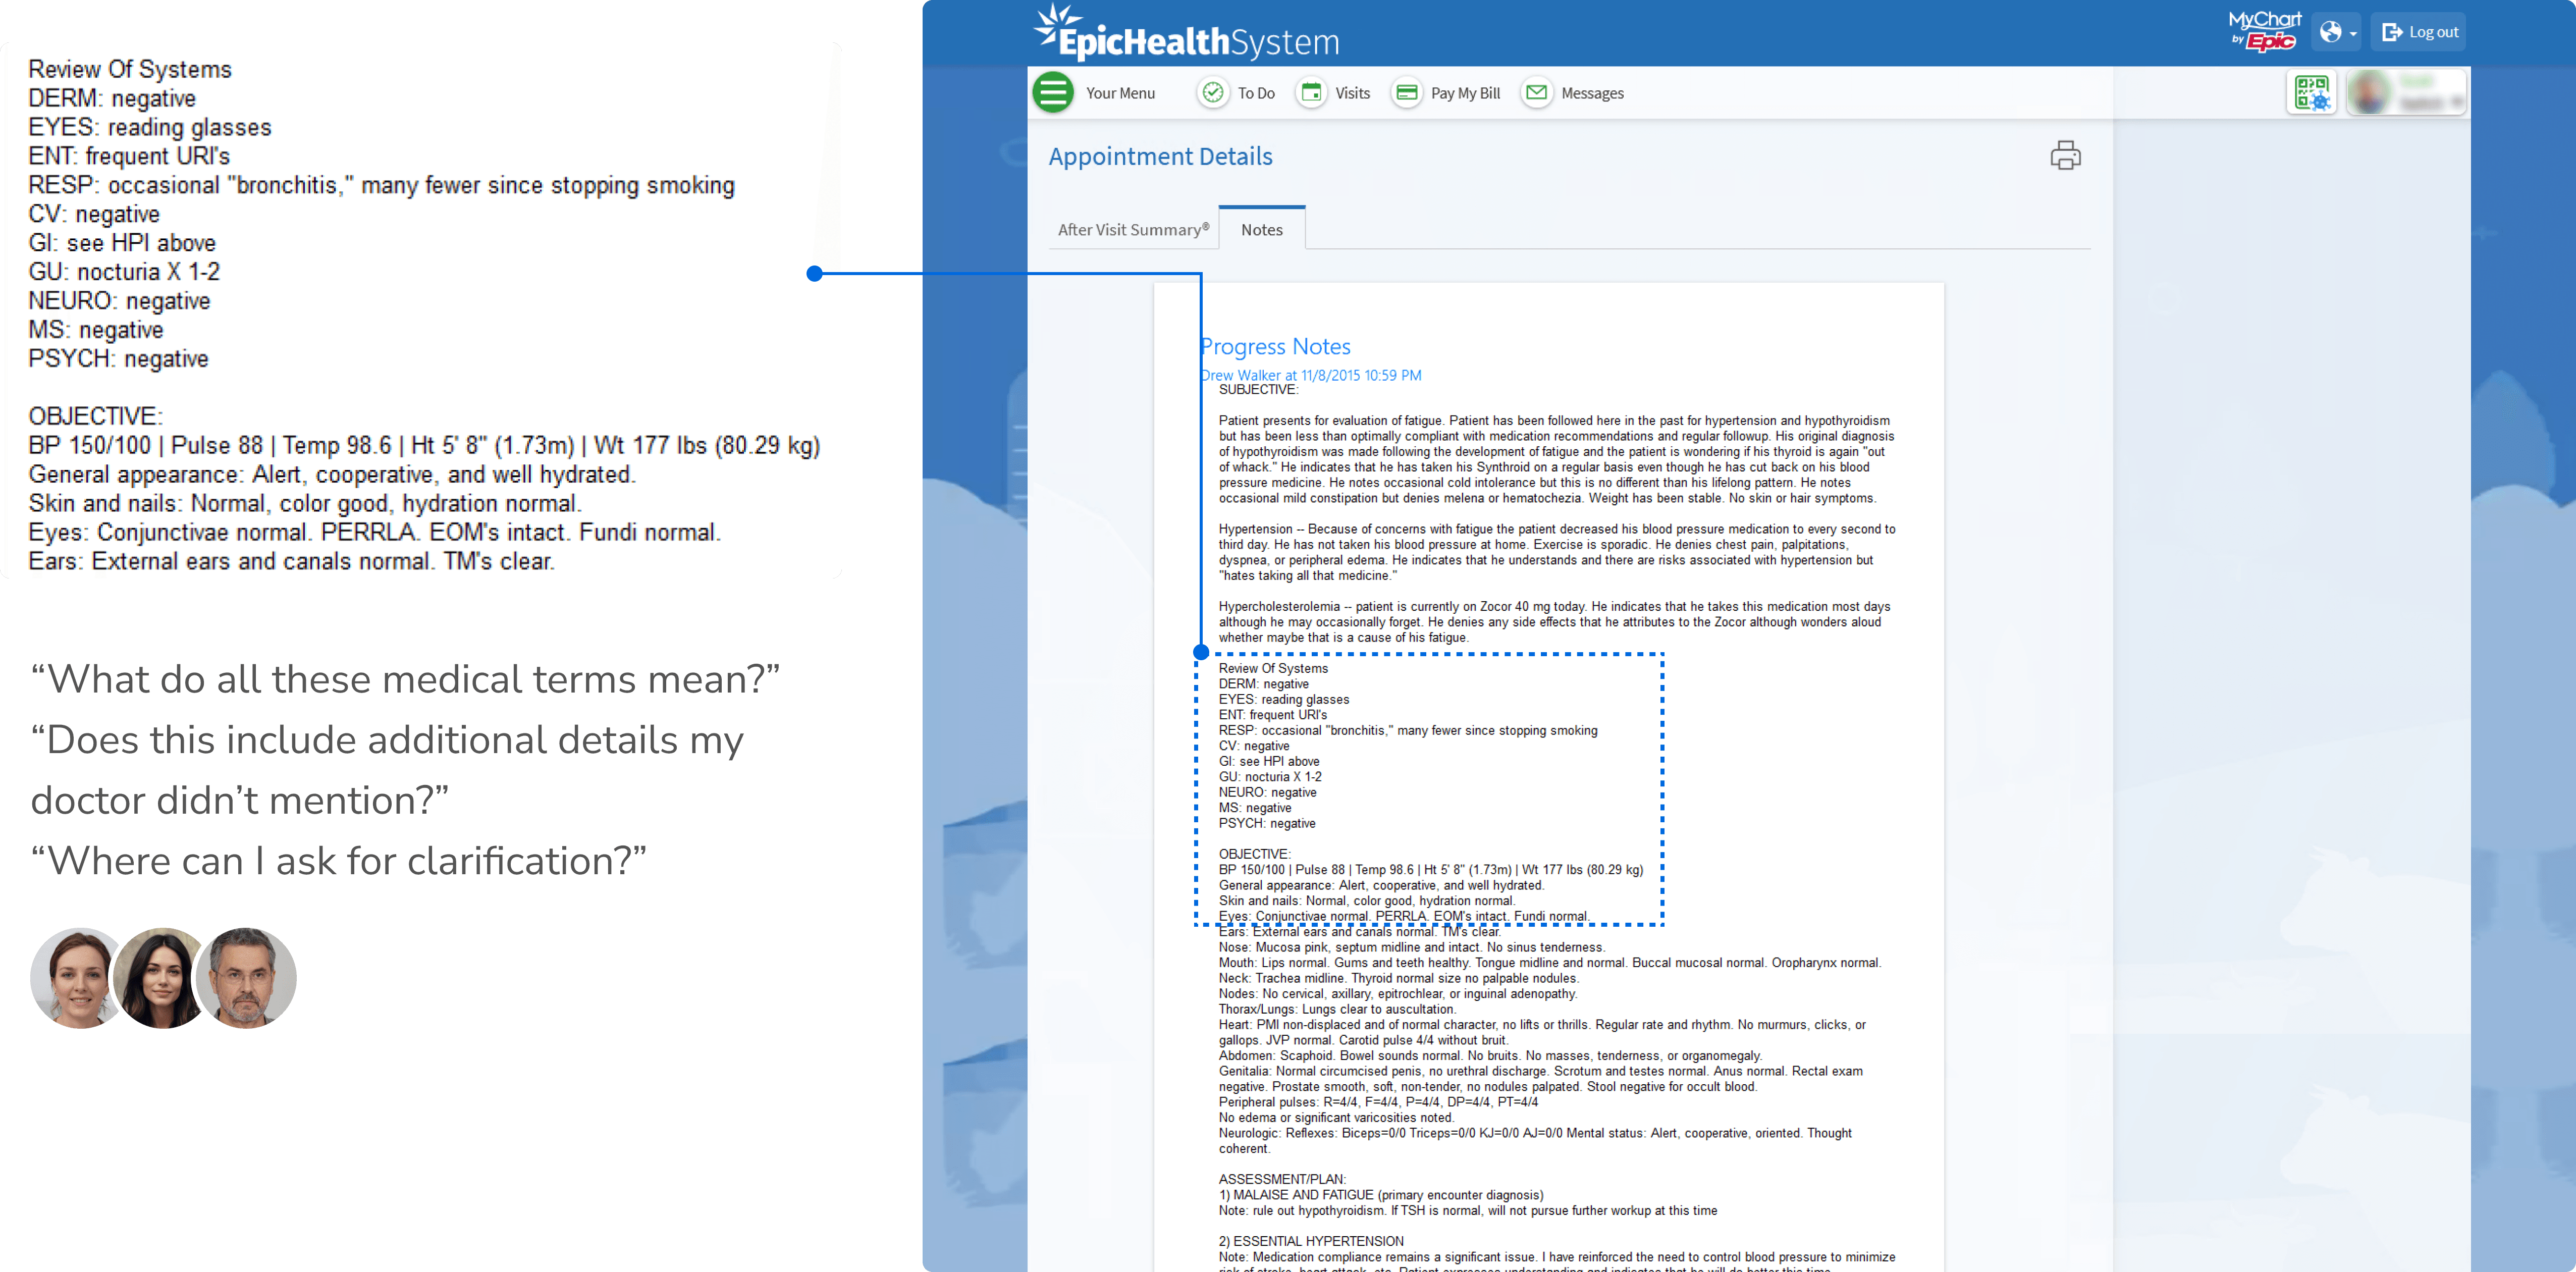2576x1272 pixels.
Task: Switch to After Visit Summary tab
Action: coord(1133,230)
